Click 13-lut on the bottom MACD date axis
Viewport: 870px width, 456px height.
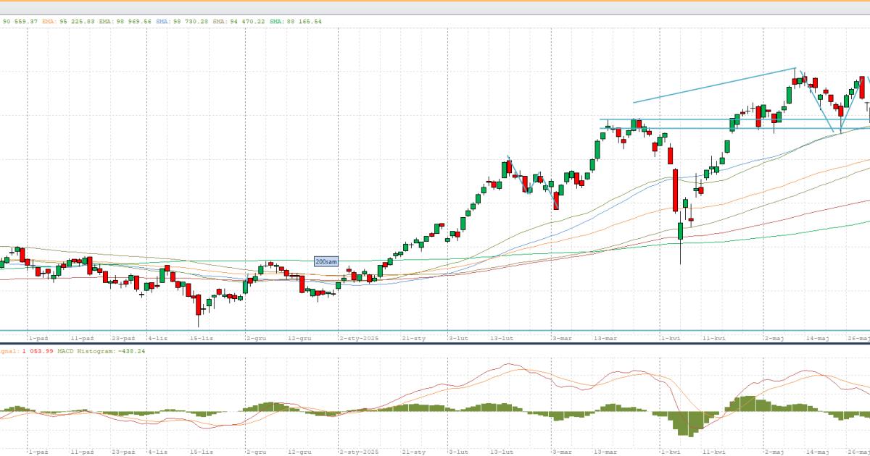[502, 452]
